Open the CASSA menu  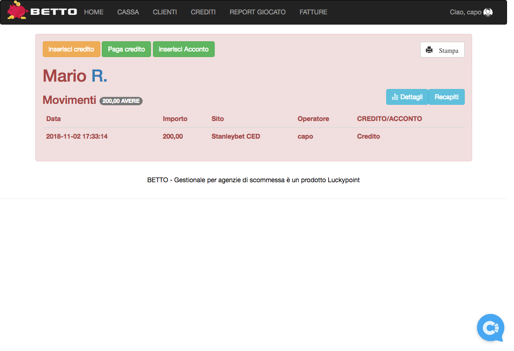pyautogui.click(x=128, y=12)
